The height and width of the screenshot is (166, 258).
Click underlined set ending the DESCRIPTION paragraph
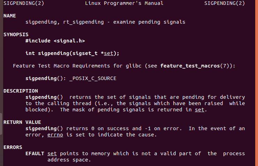click(199, 110)
